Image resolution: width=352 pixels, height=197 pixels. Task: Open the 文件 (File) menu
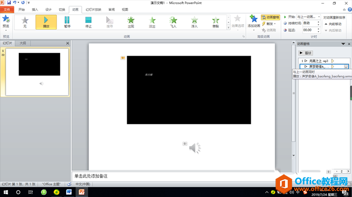tap(7, 9)
